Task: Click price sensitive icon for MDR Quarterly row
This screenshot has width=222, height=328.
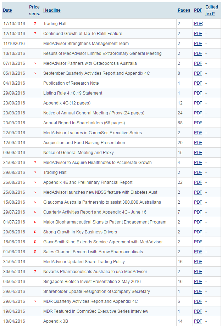Action: click(x=35, y=301)
